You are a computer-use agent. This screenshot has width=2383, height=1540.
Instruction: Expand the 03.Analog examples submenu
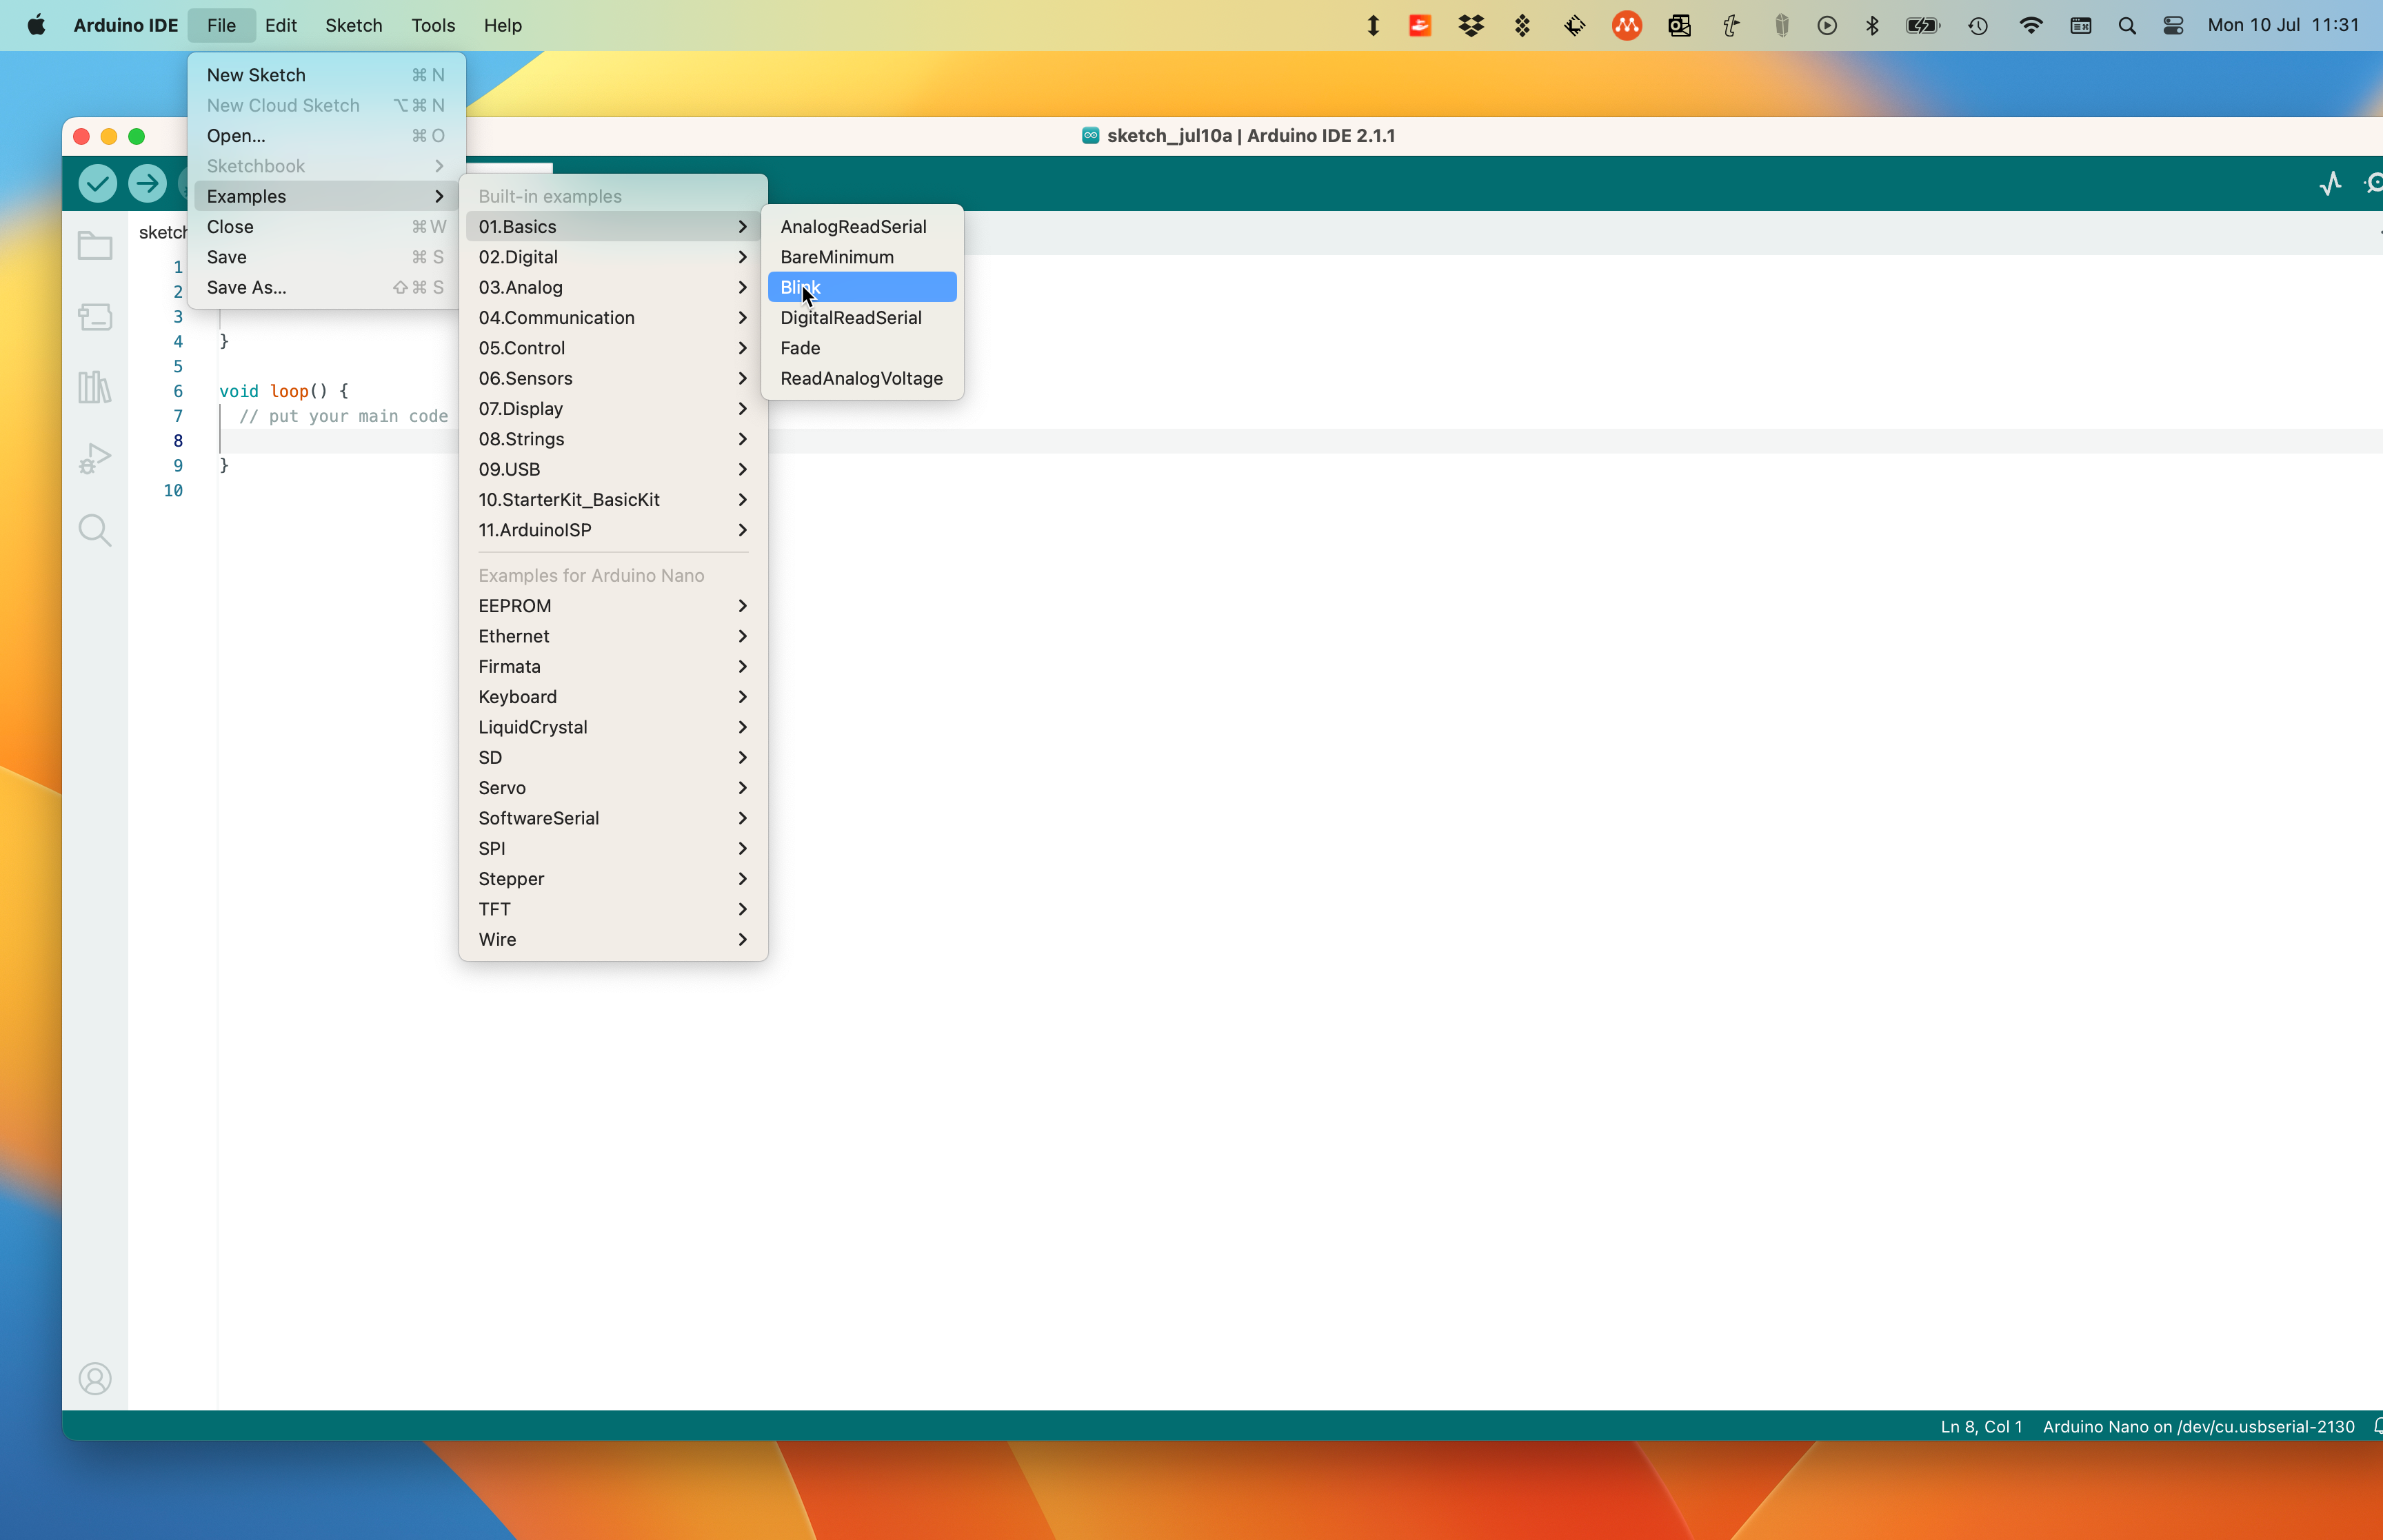coord(613,287)
